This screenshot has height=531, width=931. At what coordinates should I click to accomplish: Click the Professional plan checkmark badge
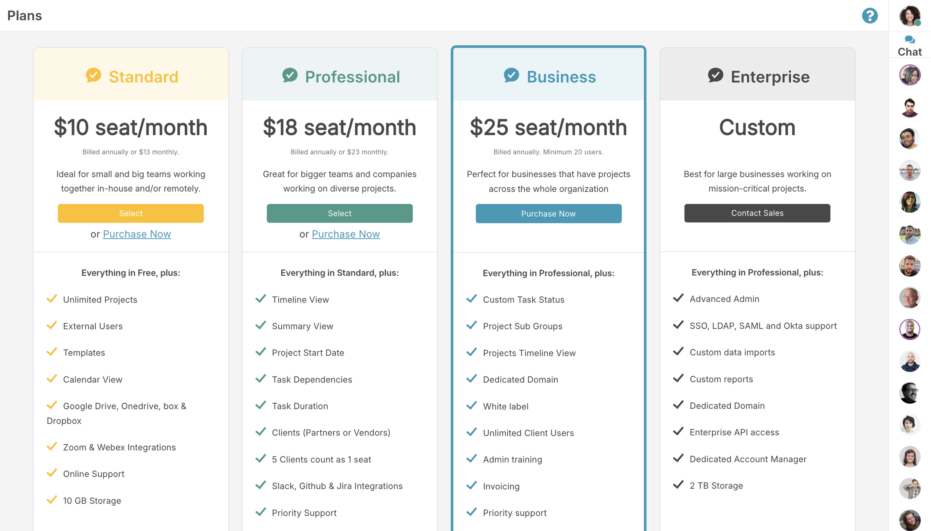(x=290, y=75)
